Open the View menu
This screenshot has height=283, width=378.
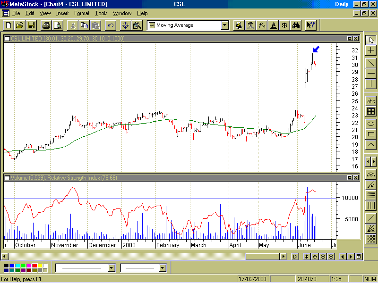pos(45,13)
